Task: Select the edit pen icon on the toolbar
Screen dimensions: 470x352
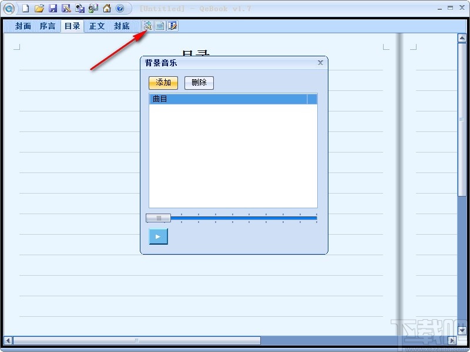Action: [171, 25]
